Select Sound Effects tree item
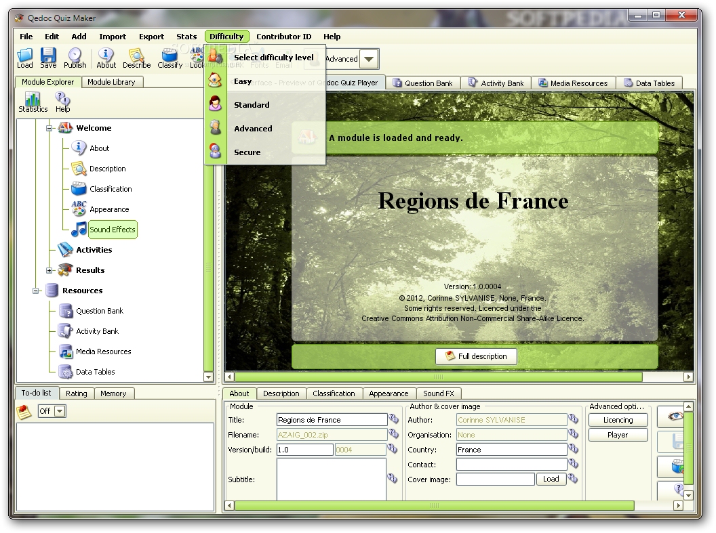The height and width of the screenshot is (533, 716). click(x=113, y=230)
